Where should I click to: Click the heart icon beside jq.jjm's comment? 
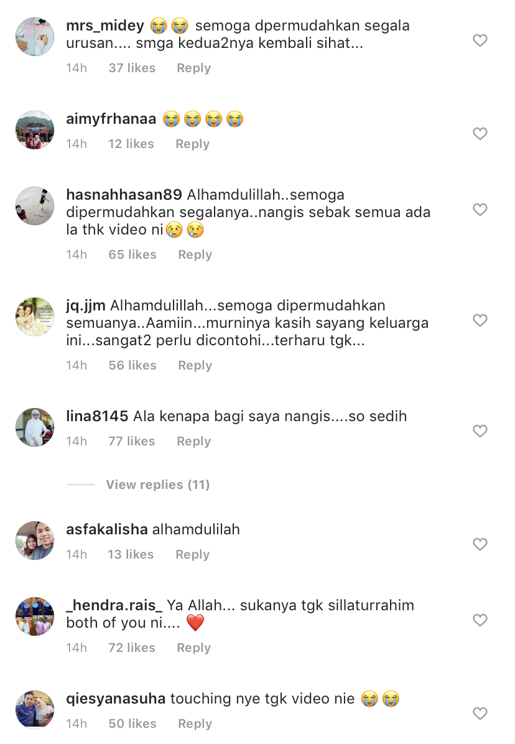click(480, 320)
